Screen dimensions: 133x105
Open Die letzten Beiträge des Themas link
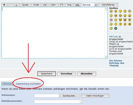(117, 63)
